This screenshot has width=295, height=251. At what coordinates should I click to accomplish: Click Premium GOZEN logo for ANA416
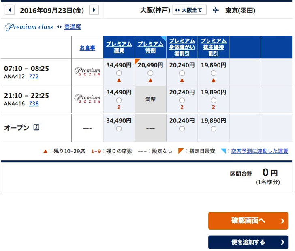[87, 99]
